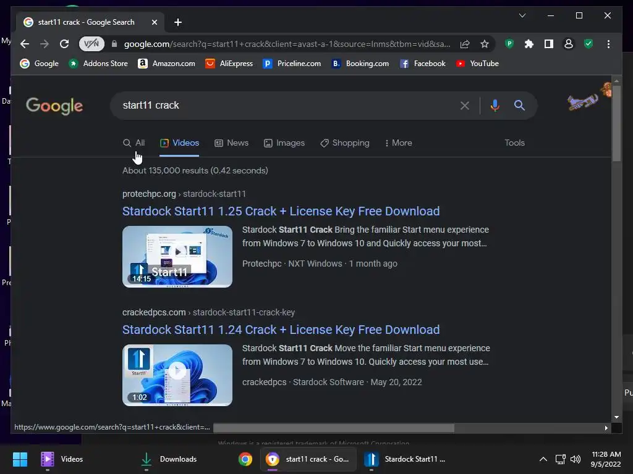Click the green shield security extension
This screenshot has width=633, height=474.
[x=588, y=44]
